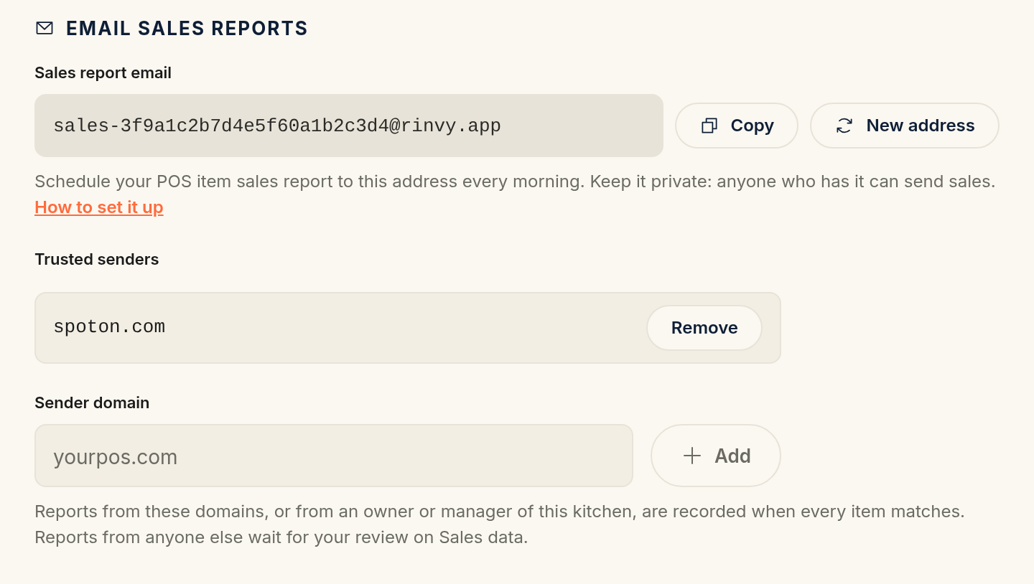
Task: Click the copy icon in Copy button
Action: [709, 126]
